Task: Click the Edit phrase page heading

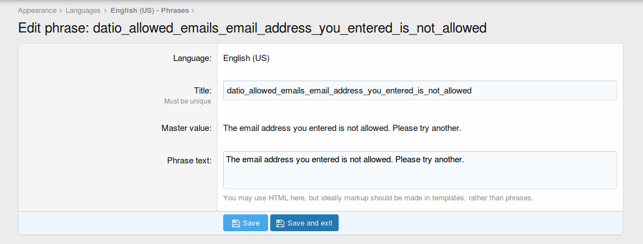Action: point(252,28)
